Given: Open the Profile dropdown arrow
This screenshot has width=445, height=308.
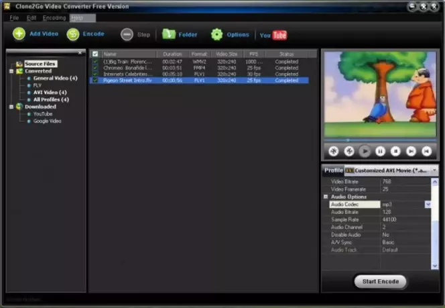Looking at the screenshot, I should [434, 170].
